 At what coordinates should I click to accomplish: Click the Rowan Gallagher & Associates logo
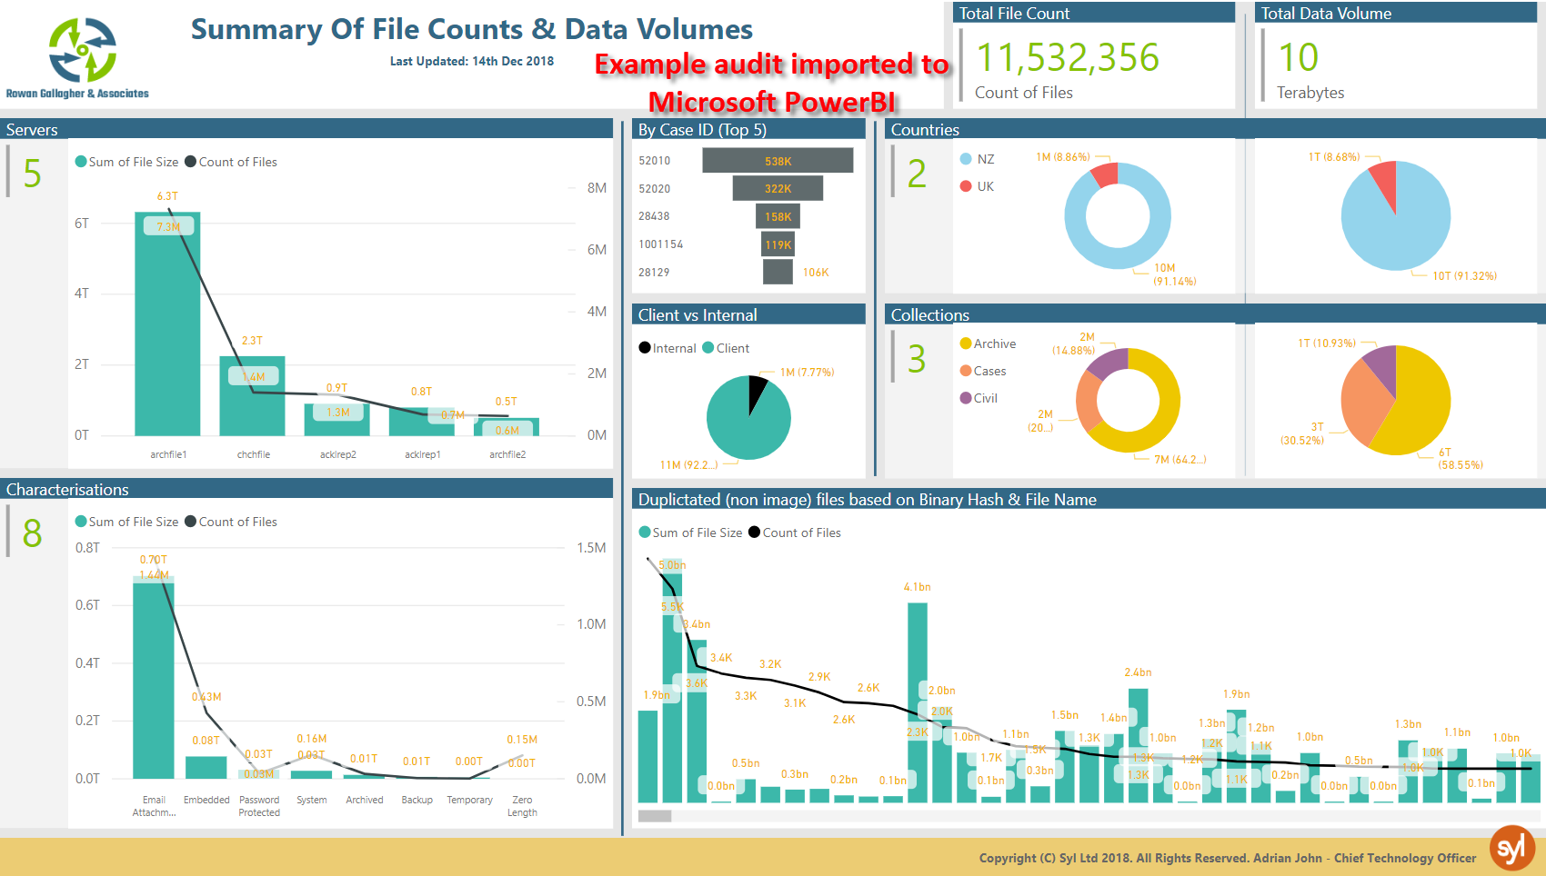tap(78, 57)
